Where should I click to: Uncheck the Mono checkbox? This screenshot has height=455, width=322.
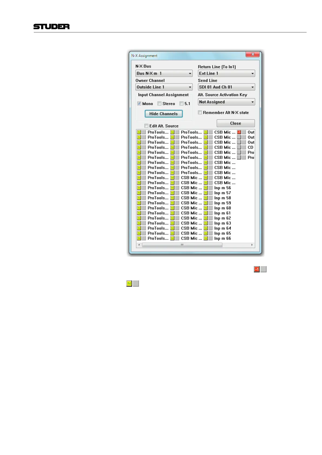click(139, 103)
